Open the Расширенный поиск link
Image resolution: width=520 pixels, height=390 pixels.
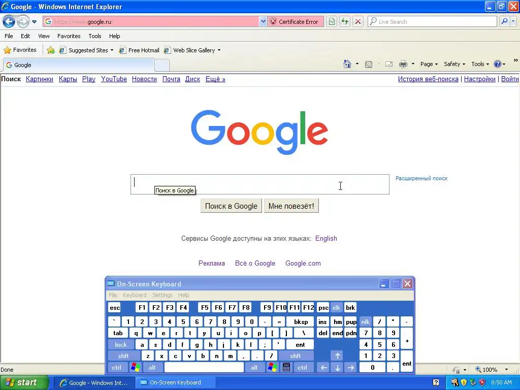(421, 178)
